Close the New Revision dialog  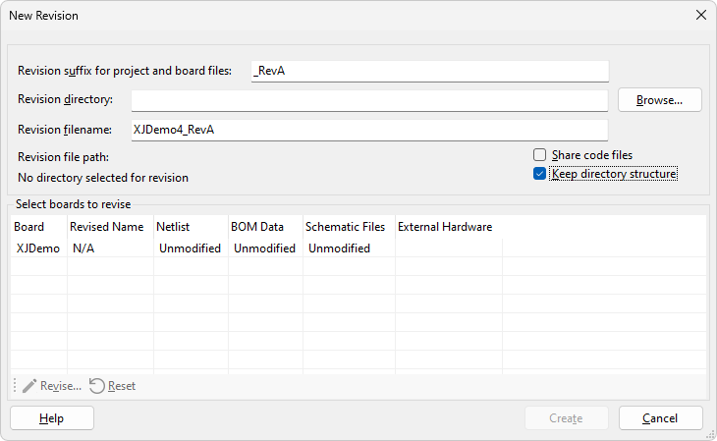700,15
